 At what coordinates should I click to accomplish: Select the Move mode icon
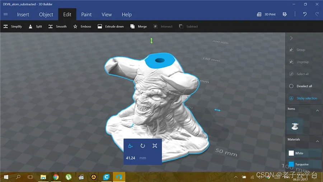[x=130, y=146]
